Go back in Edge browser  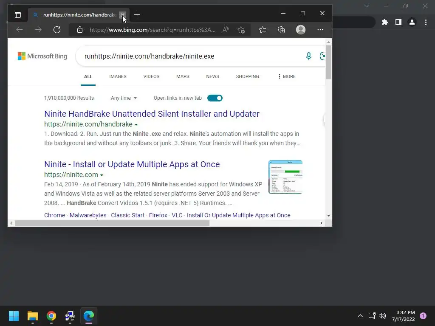click(20, 30)
